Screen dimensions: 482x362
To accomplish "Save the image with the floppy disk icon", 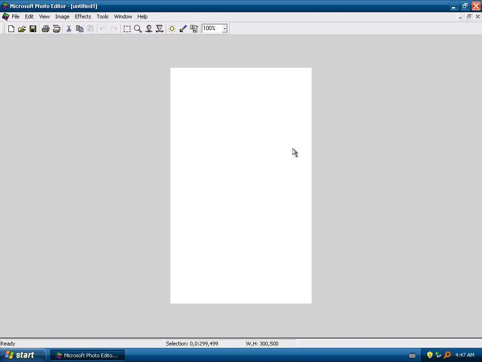I will click(33, 29).
